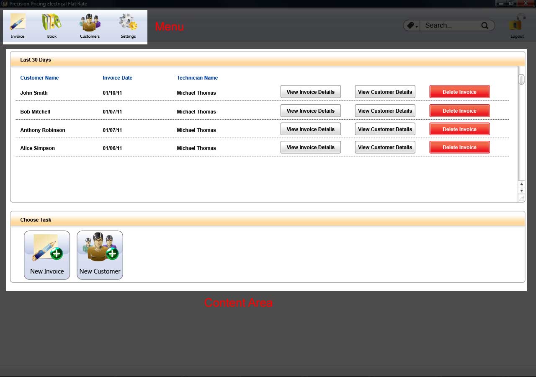Image resolution: width=536 pixels, height=377 pixels.
Task: Select the Alice Simpson customer name
Action: click(x=37, y=148)
